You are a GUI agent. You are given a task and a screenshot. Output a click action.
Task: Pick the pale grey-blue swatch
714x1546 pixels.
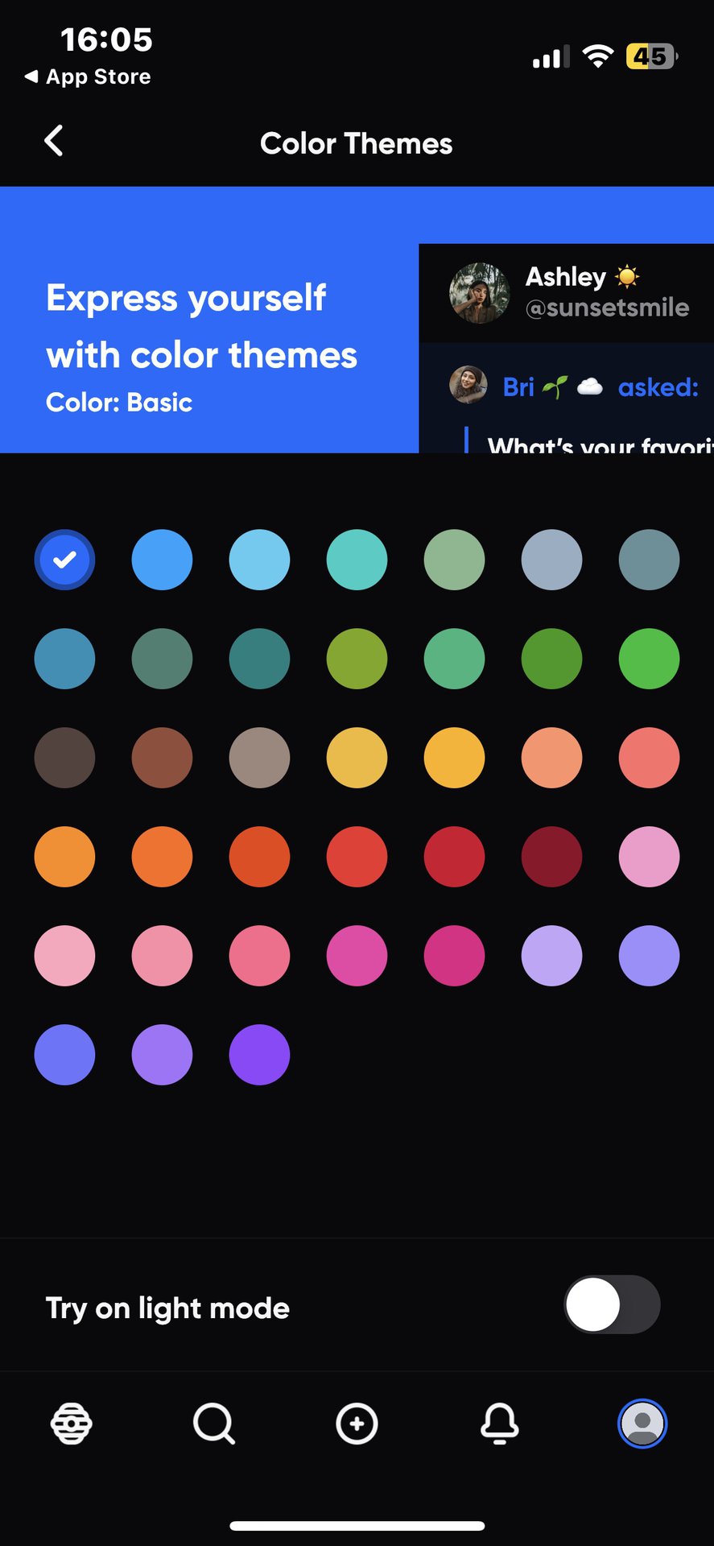point(551,560)
